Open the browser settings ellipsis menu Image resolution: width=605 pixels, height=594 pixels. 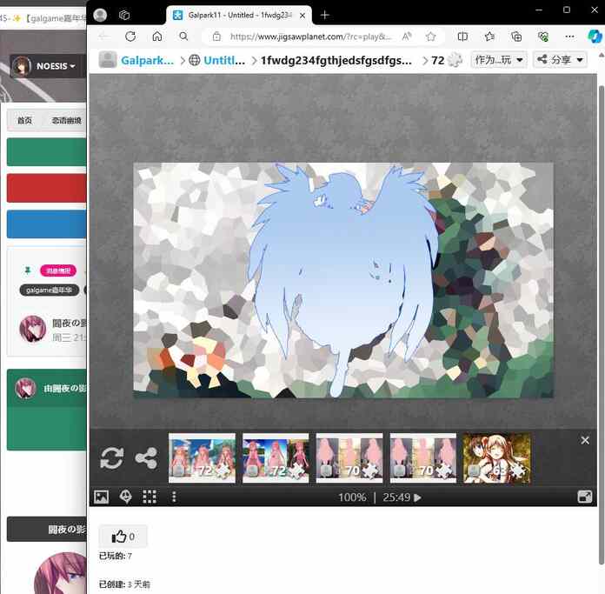(569, 37)
